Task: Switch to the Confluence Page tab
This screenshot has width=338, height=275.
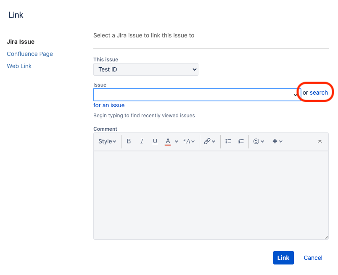Action: click(x=30, y=54)
